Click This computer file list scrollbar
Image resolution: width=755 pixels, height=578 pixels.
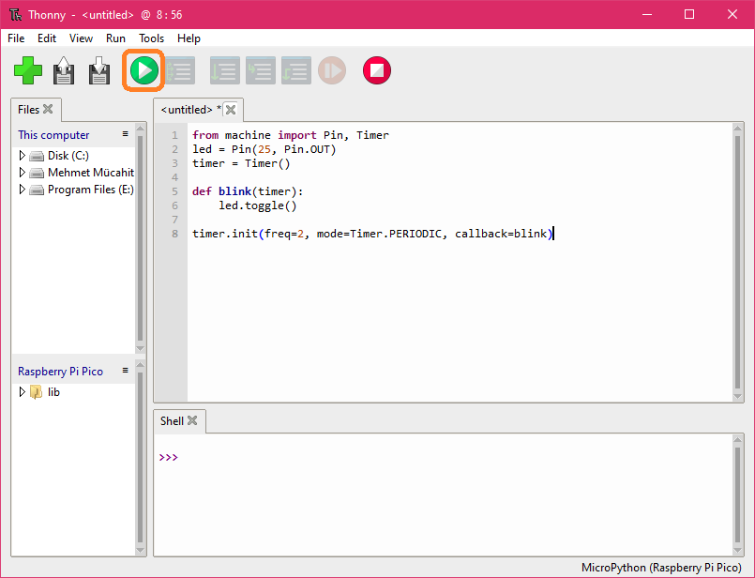tap(140, 238)
